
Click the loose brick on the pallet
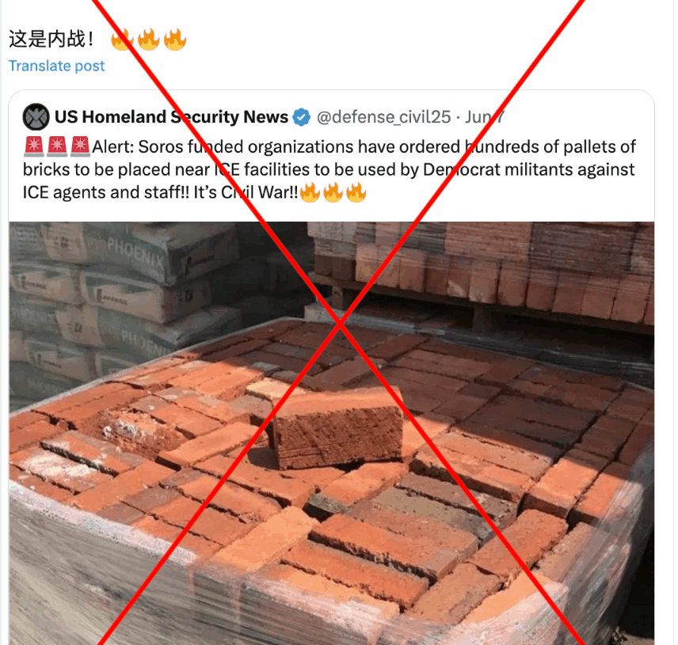coord(337,427)
